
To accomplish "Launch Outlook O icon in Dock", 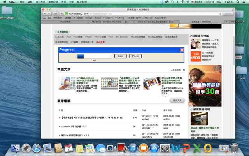I will [x=208, y=148].
